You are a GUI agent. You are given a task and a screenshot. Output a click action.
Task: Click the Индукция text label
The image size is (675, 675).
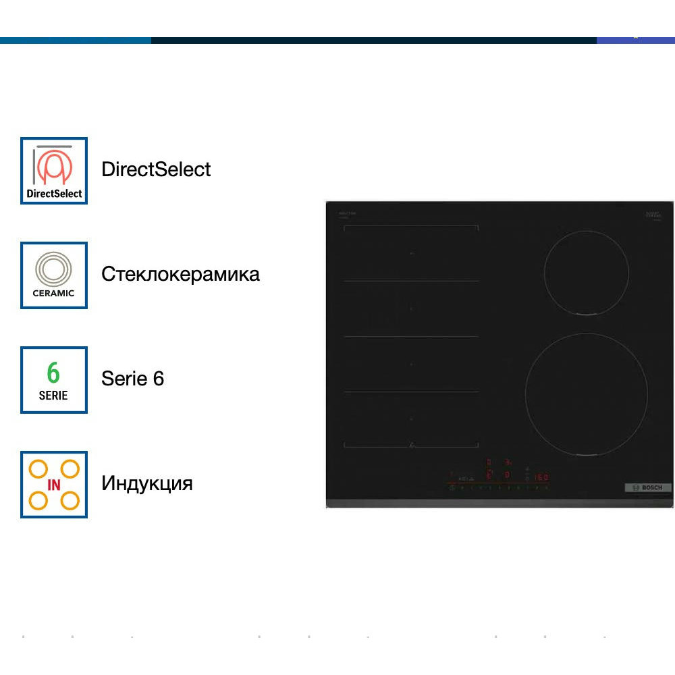pos(147,483)
